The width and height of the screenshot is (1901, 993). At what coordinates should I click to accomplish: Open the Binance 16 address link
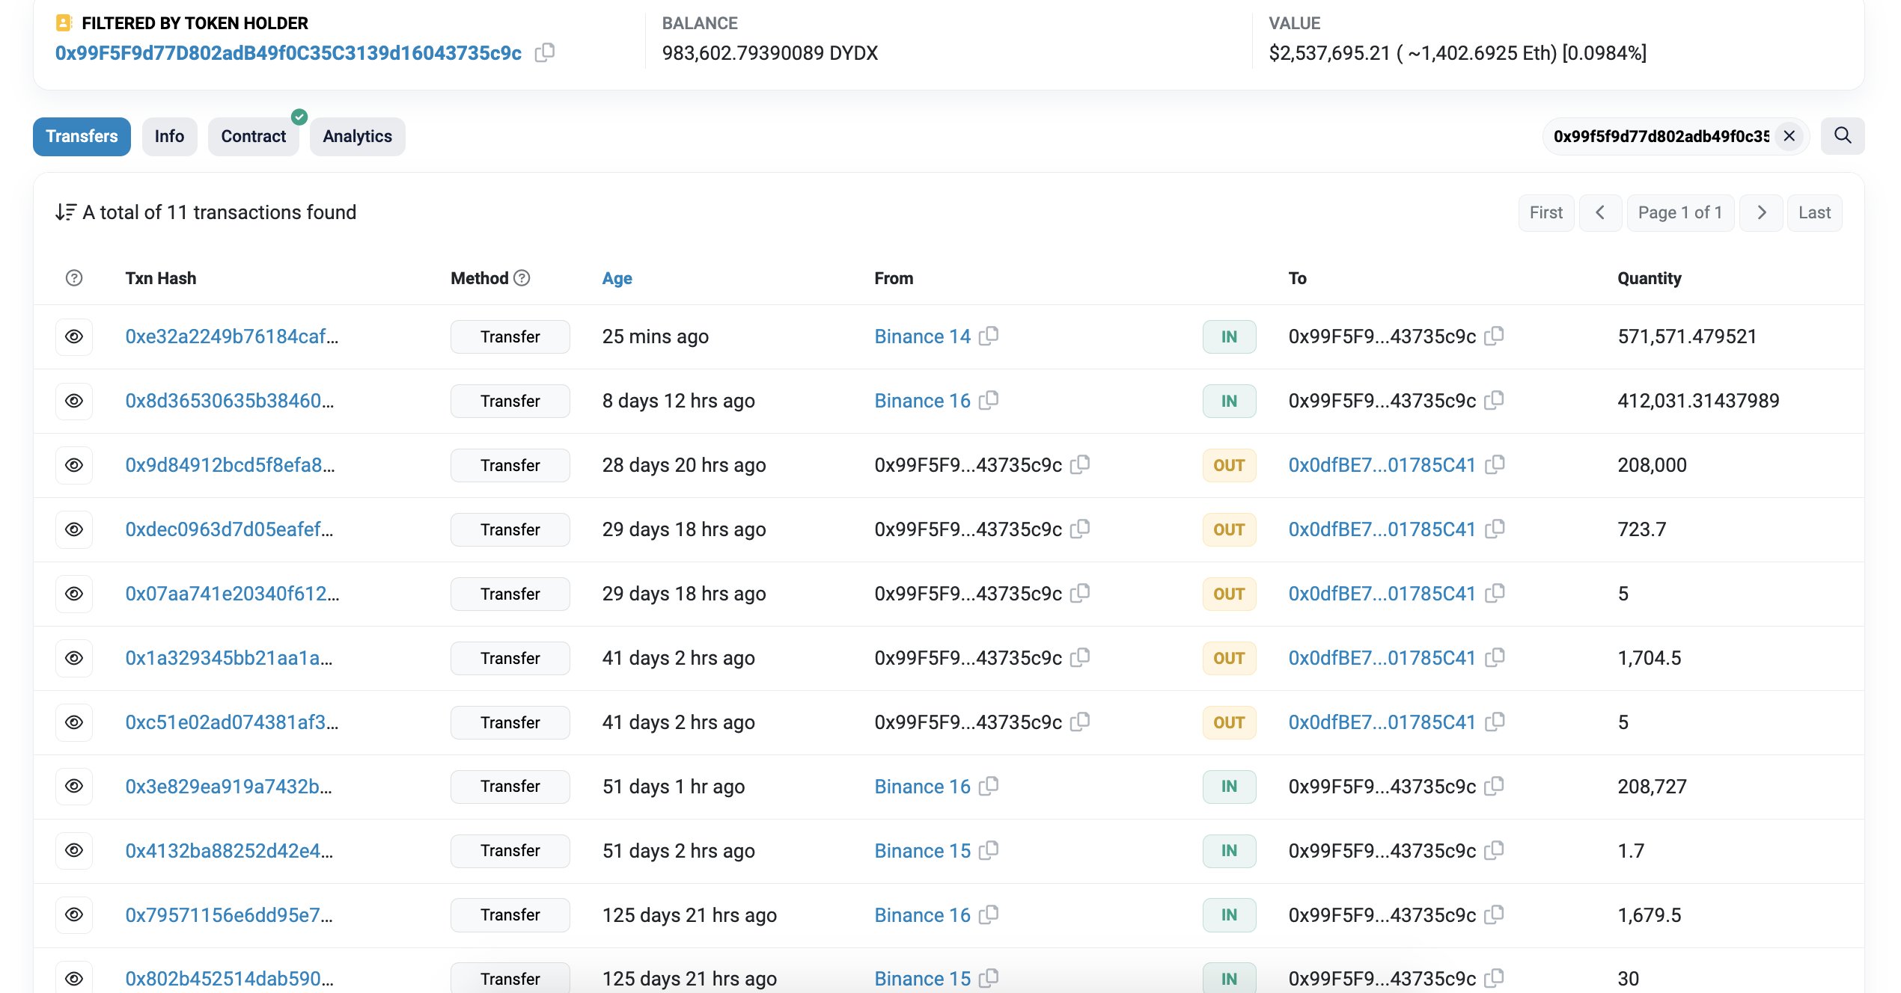(x=921, y=400)
